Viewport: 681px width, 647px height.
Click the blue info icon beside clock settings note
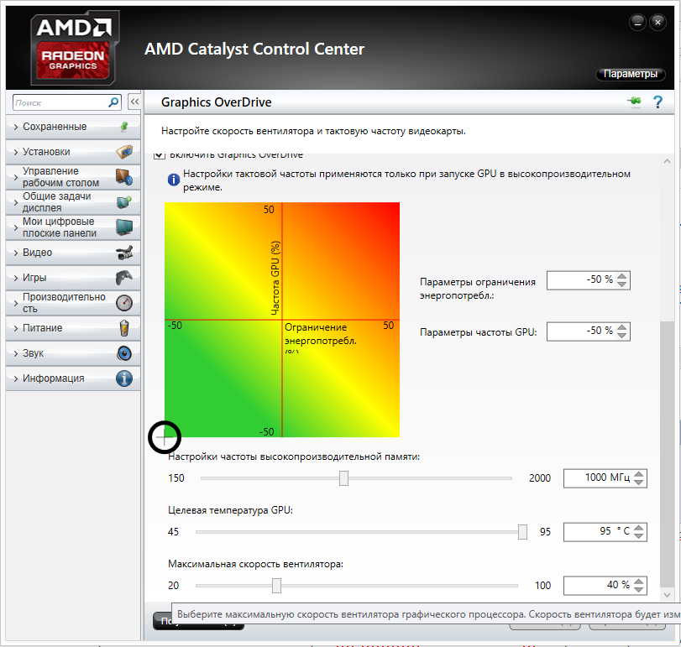173,180
